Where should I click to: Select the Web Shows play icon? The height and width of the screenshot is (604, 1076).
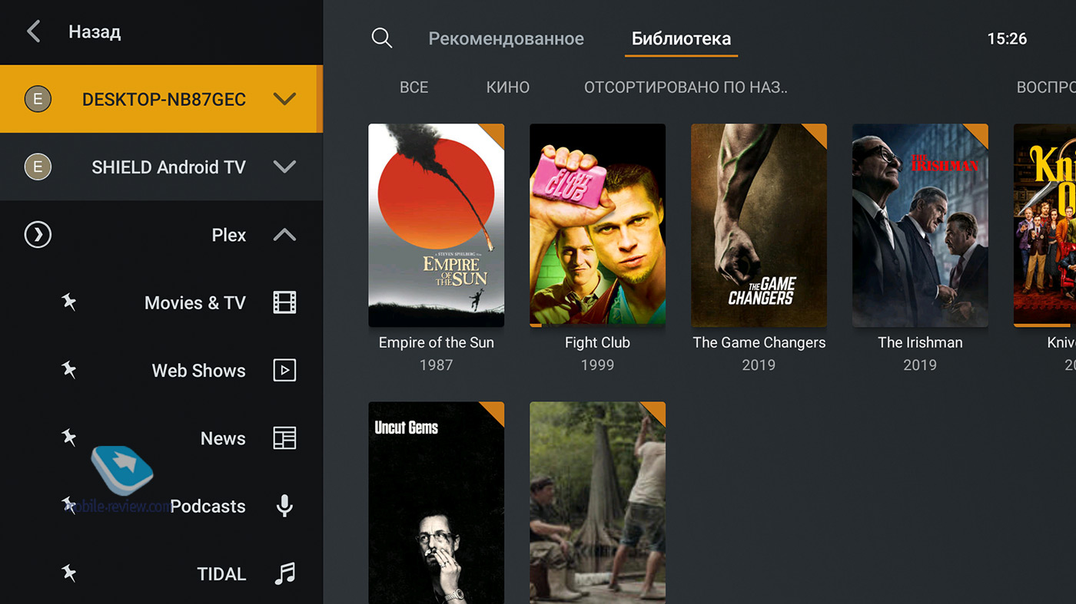pos(284,371)
